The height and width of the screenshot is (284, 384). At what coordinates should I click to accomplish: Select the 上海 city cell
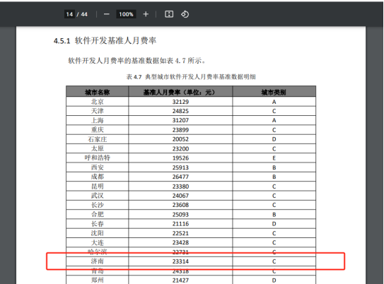[x=97, y=120]
